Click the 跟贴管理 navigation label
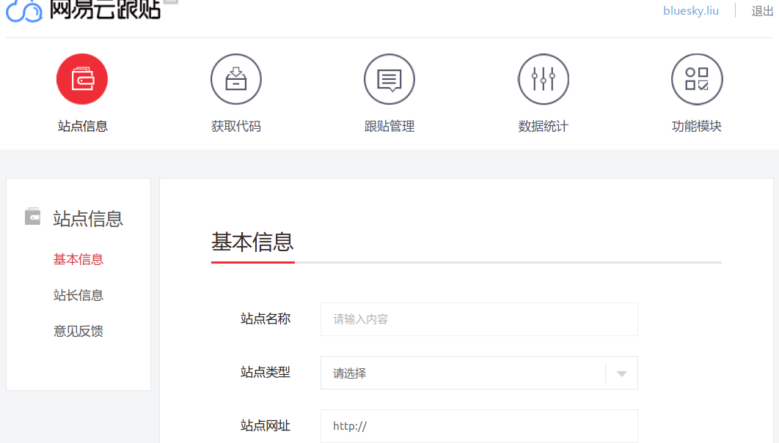The height and width of the screenshot is (443, 779). coord(389,126)
